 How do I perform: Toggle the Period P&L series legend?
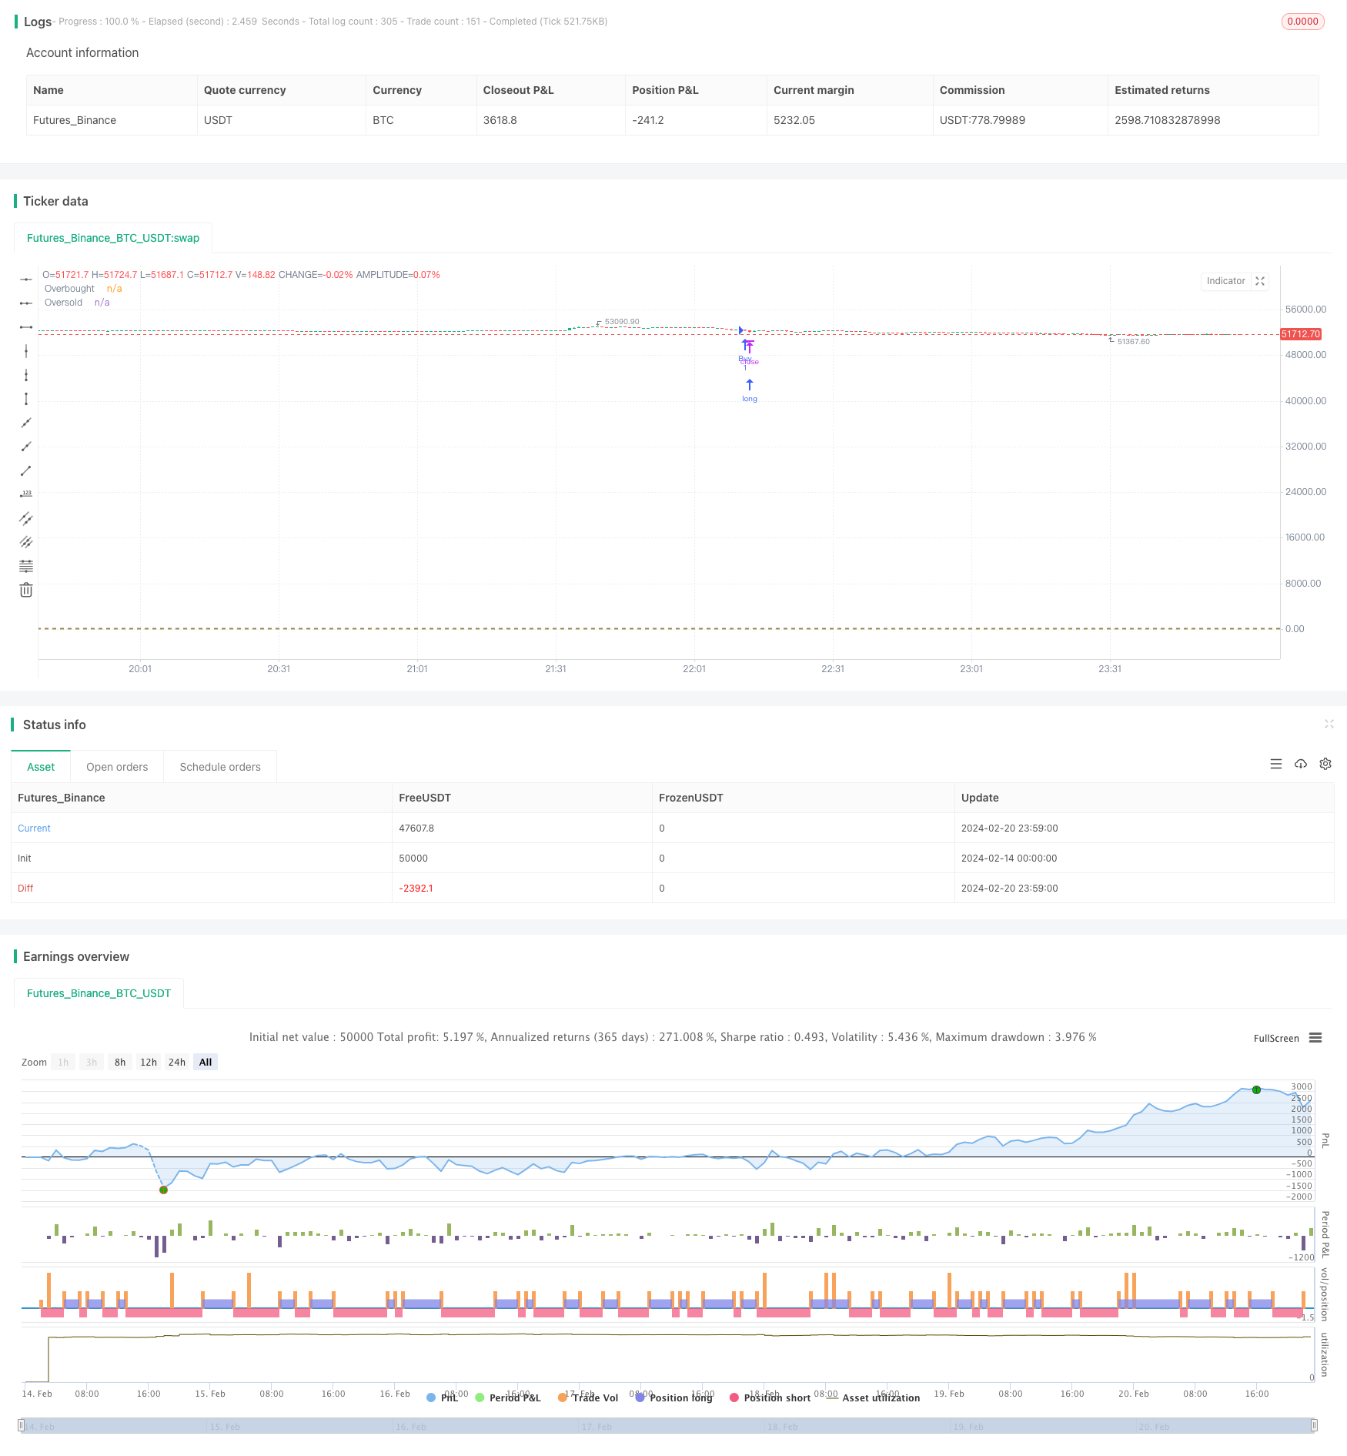(508, 1397)
